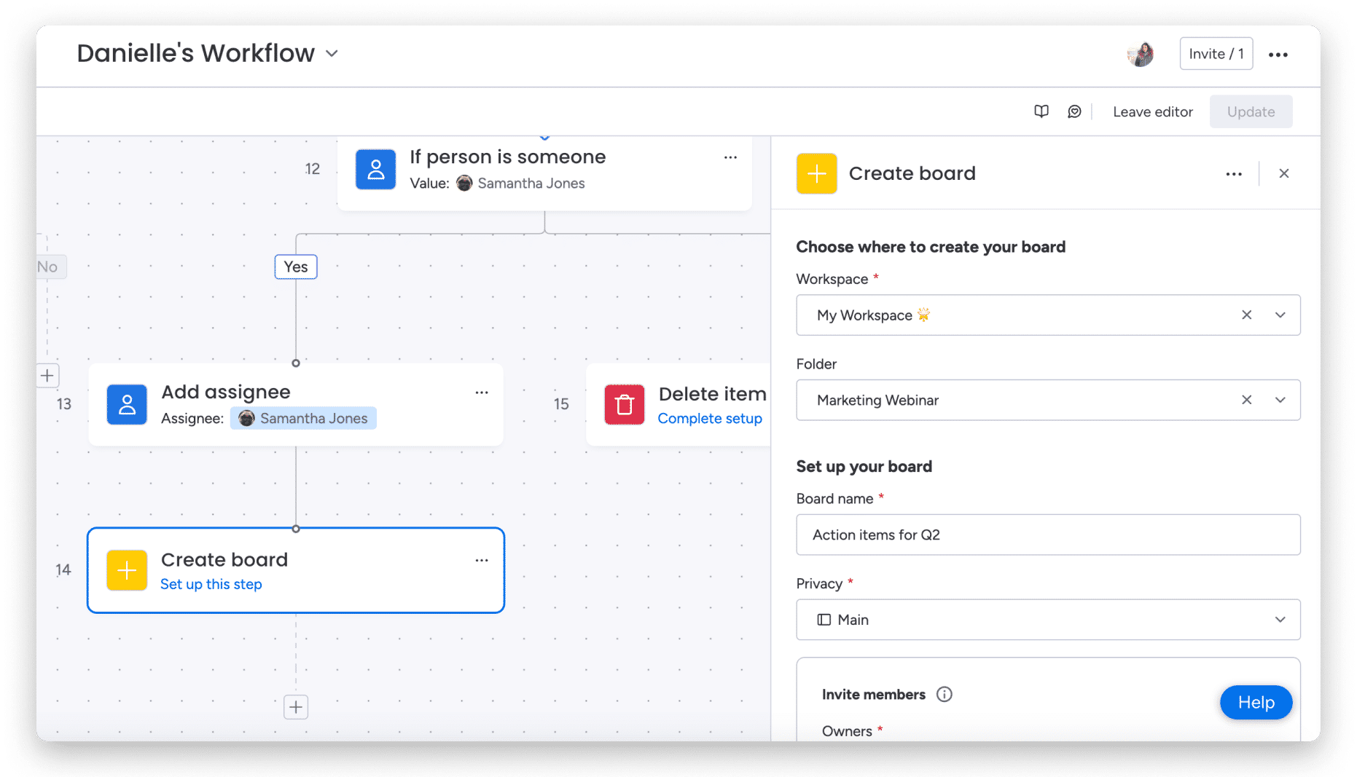Clear the My Workspace selection

click(1247, 315)
